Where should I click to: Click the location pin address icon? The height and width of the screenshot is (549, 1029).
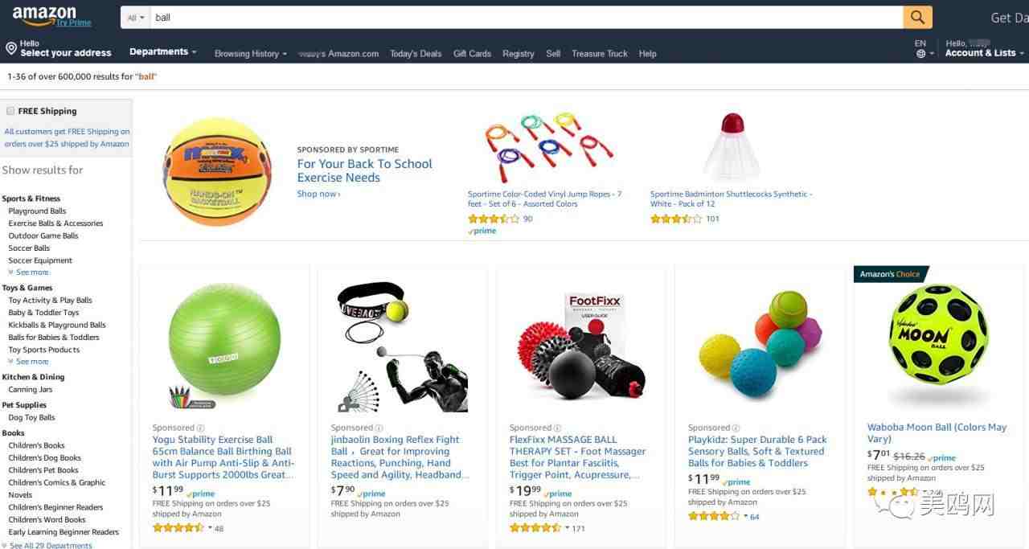[x=10, y=48]
